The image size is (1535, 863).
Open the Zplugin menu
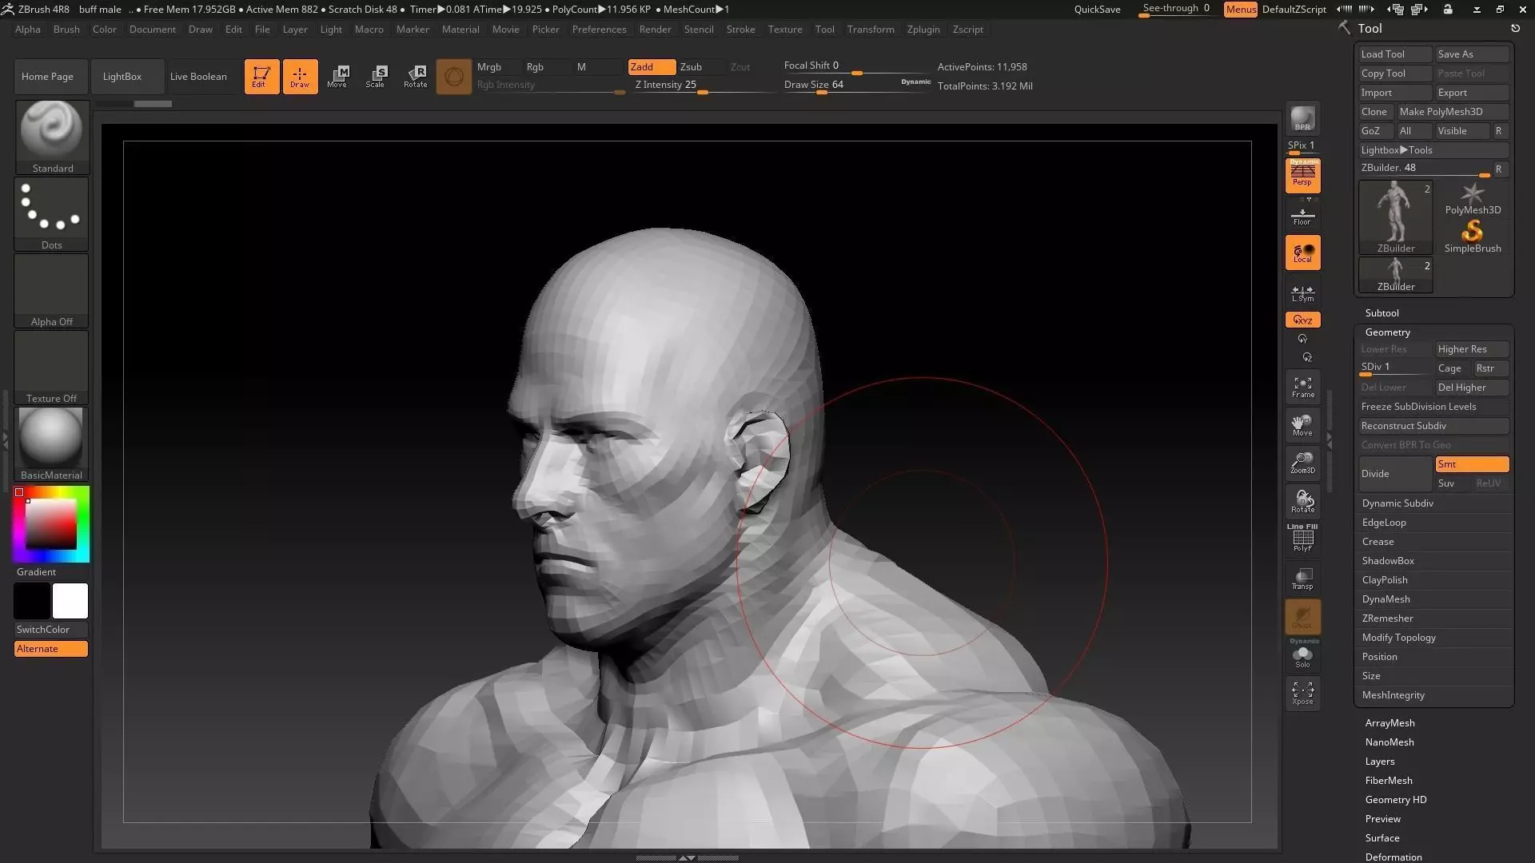pos(923,30)
